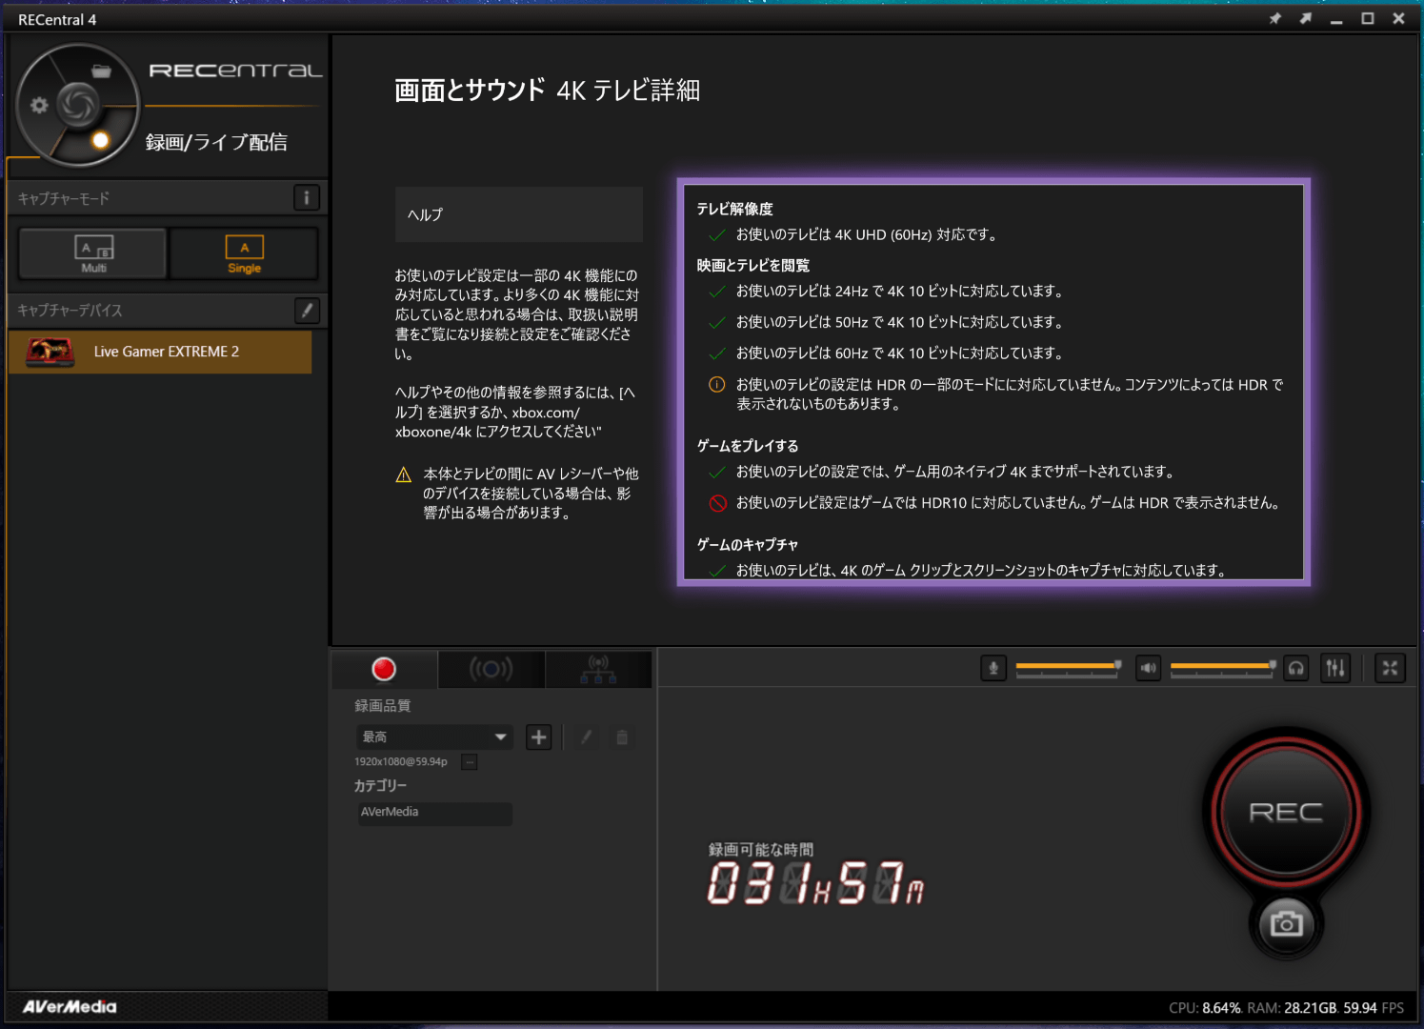
Task: Switch to Multi capture mode
Action: [93, 253]
